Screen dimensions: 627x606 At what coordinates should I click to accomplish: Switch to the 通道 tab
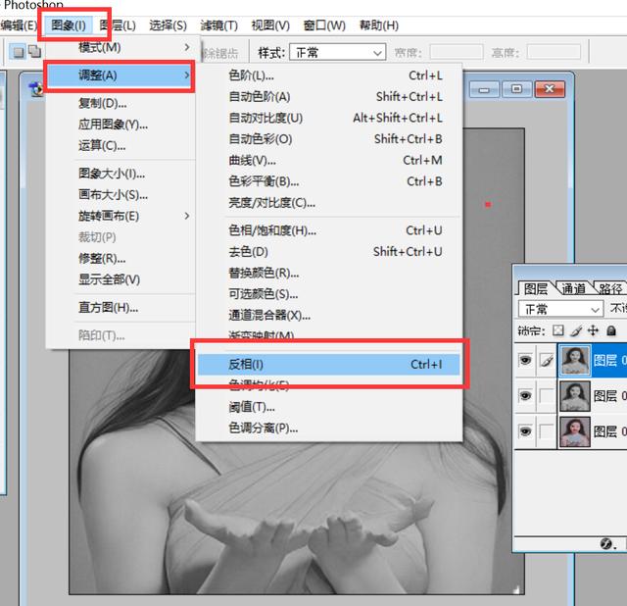coord(573,288)
